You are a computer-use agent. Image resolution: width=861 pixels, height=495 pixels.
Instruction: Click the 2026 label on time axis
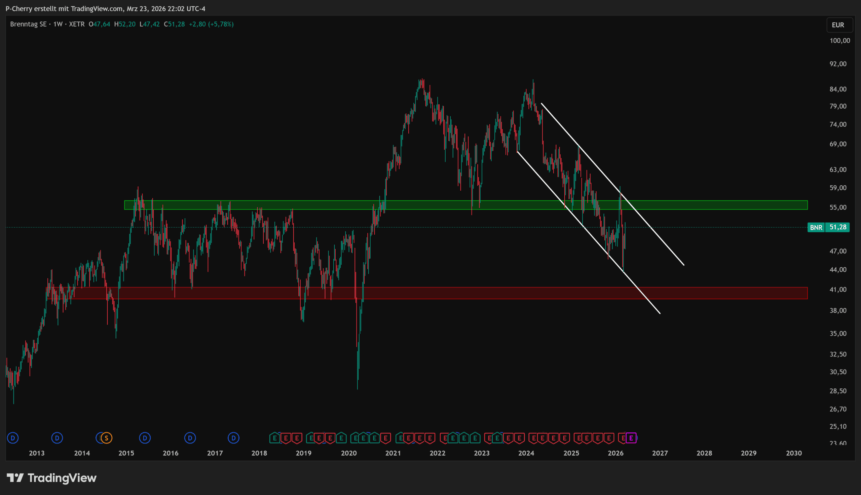615,453
